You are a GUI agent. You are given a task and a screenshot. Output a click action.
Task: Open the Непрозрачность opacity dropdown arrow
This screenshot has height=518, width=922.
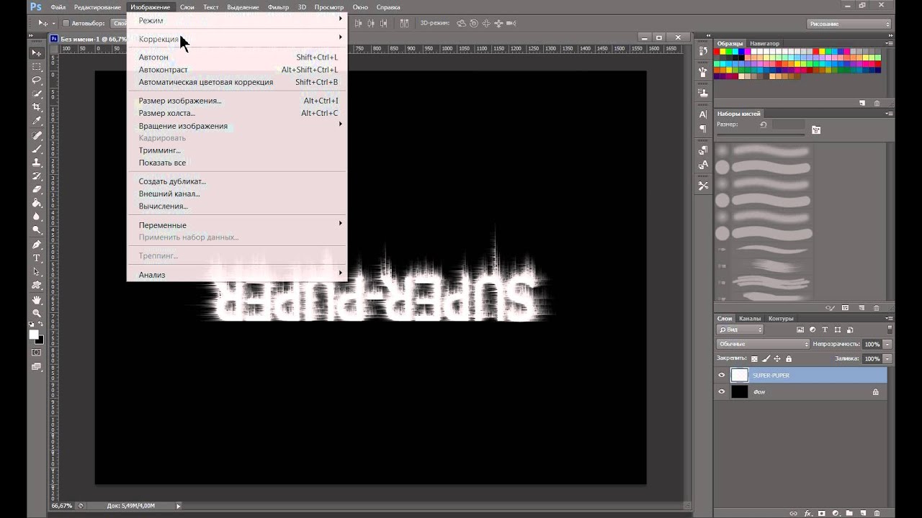pyautogui.click(x=887, y=344)
